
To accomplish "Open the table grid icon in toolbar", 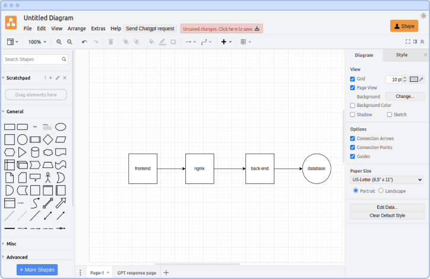I will (x=244, y=42).
